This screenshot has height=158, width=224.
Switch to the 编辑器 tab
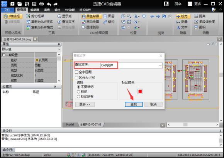[x=35, y=10]
